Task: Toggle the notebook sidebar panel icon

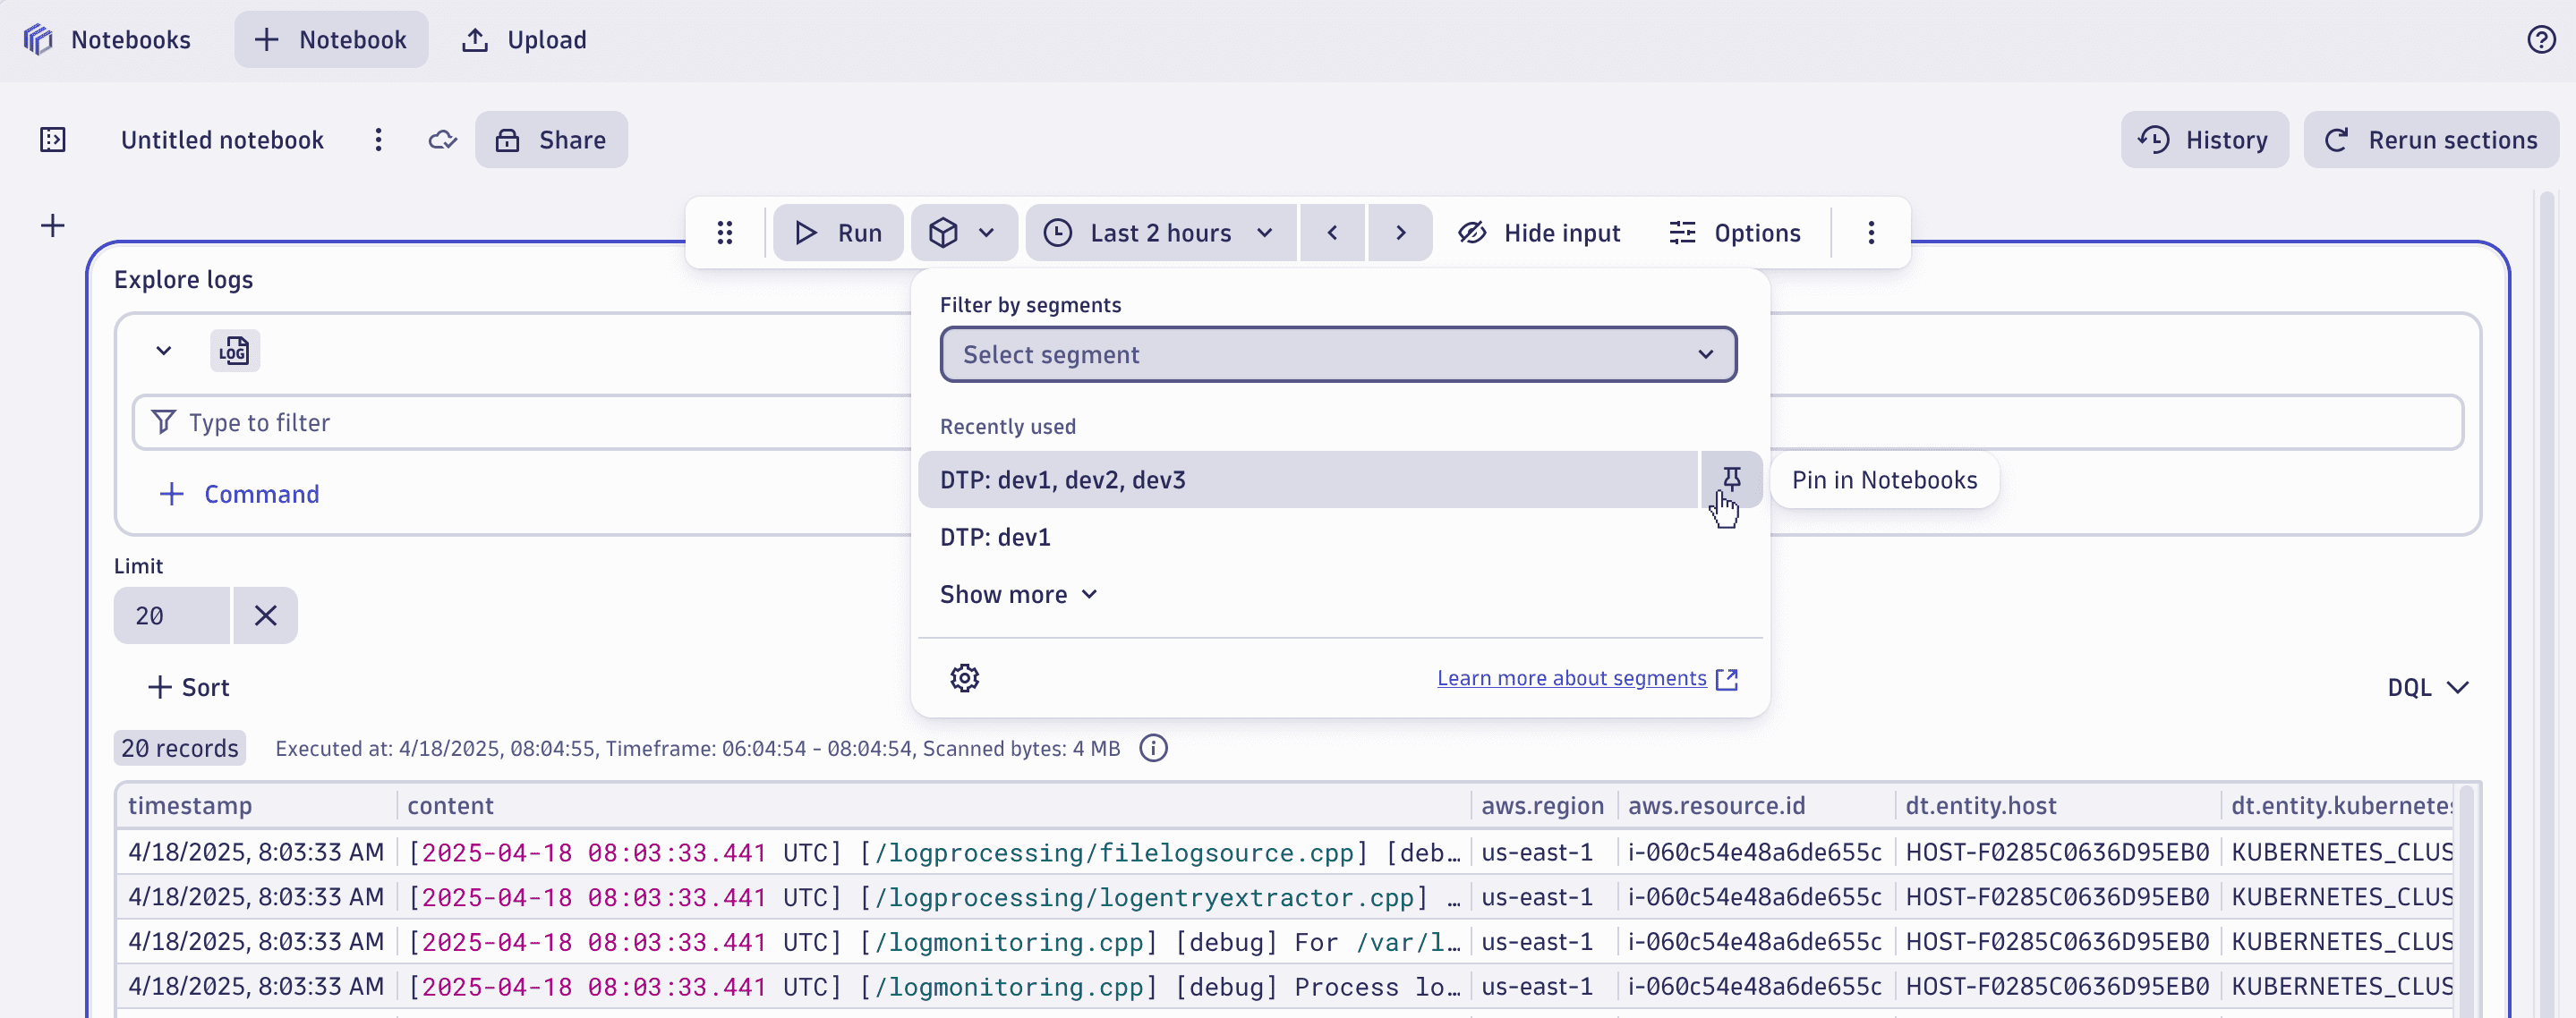Action: pyautogui.click(x=53, y=140)
